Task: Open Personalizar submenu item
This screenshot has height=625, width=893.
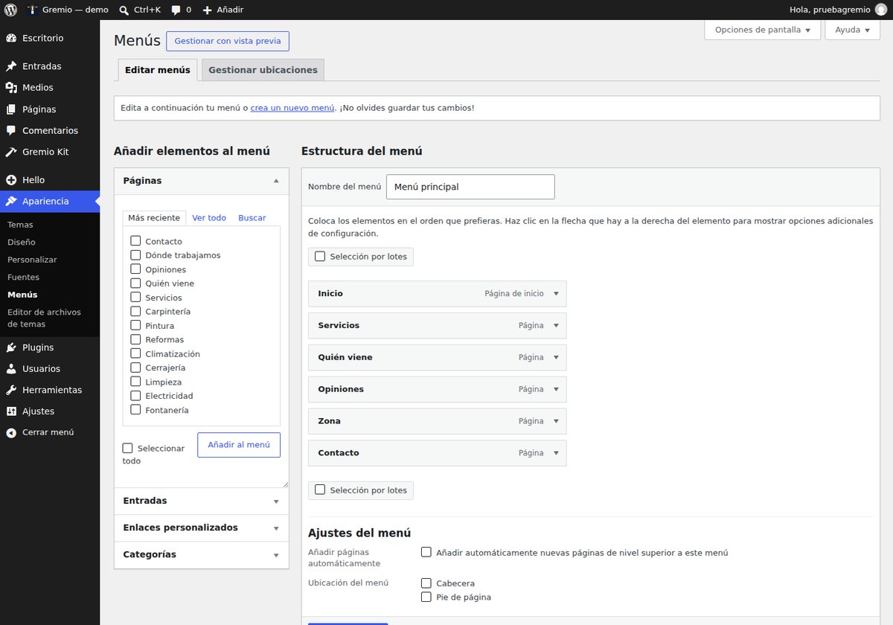Action: [x=32, y=260]
